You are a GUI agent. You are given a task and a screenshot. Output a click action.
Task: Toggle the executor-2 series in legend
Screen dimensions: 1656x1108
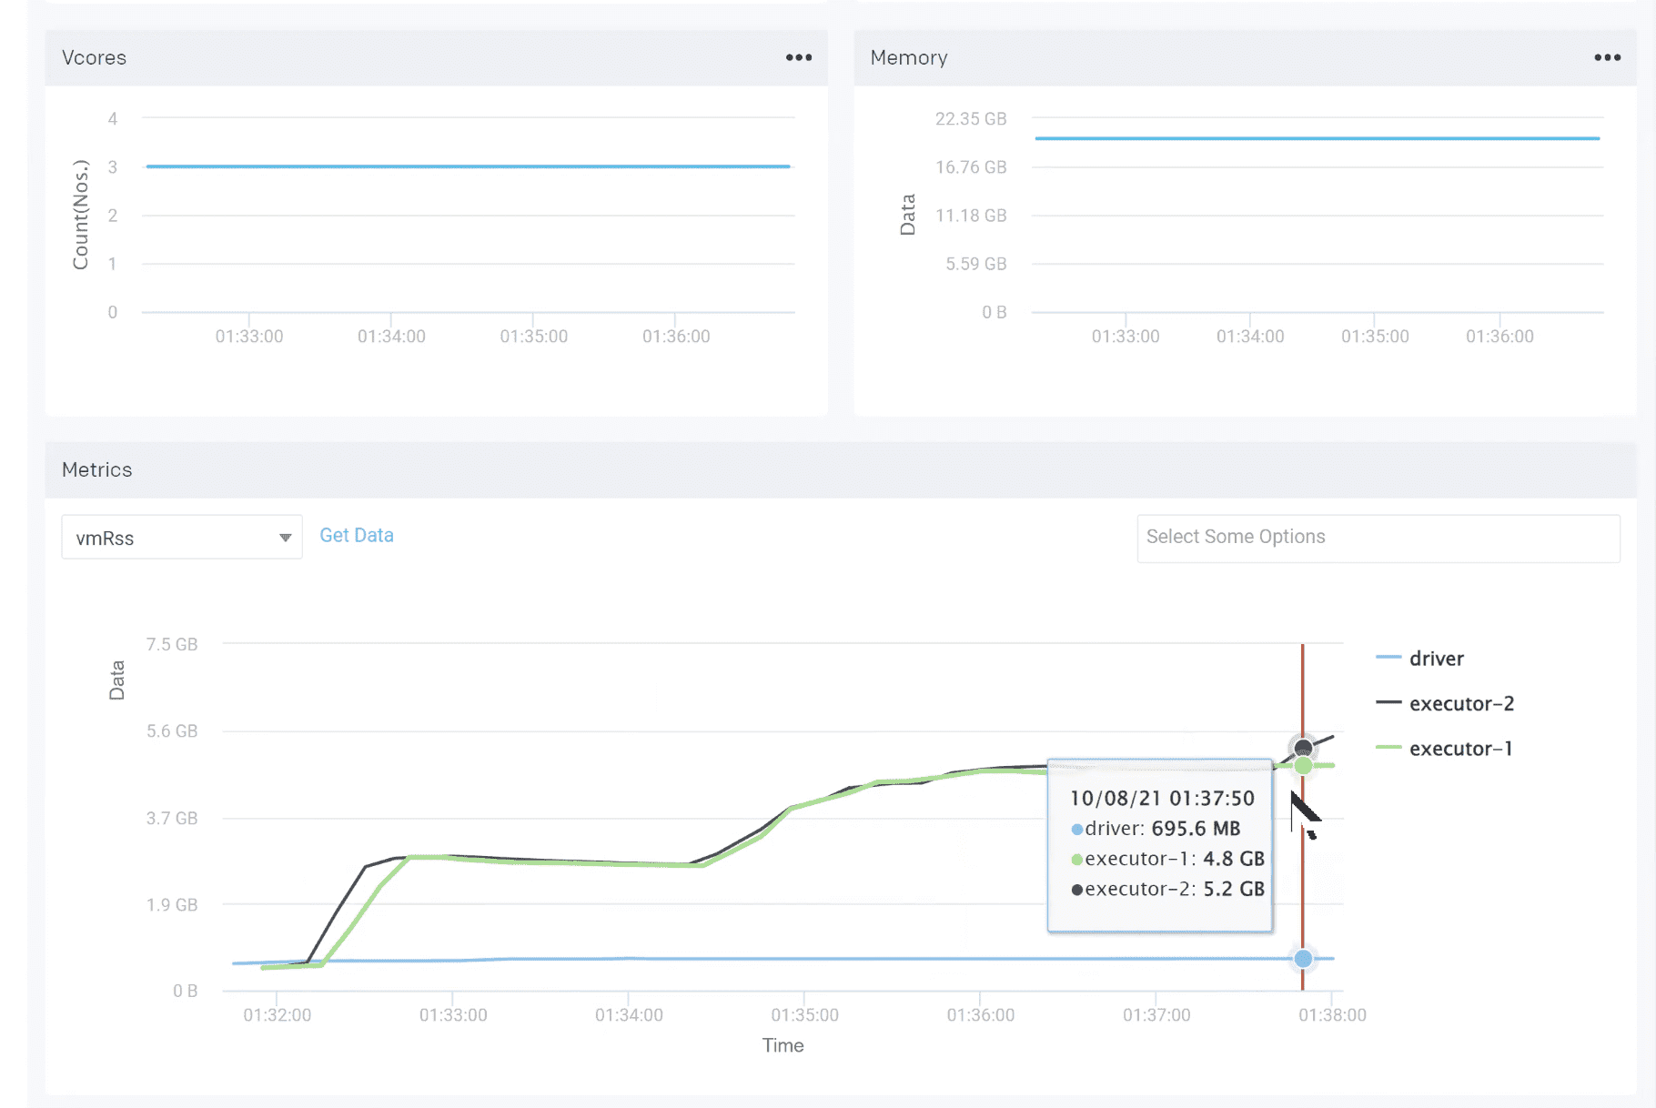(x=1460, y=703)
